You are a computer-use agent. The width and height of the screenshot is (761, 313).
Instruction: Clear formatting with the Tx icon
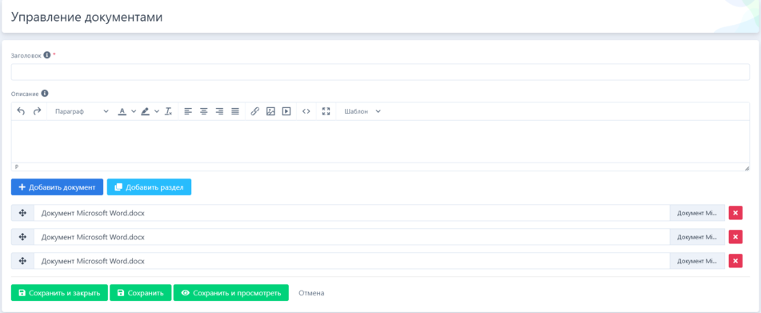tap(168, 111)
